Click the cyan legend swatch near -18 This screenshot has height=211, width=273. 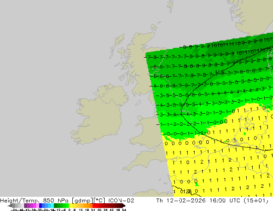coord(52,205)
